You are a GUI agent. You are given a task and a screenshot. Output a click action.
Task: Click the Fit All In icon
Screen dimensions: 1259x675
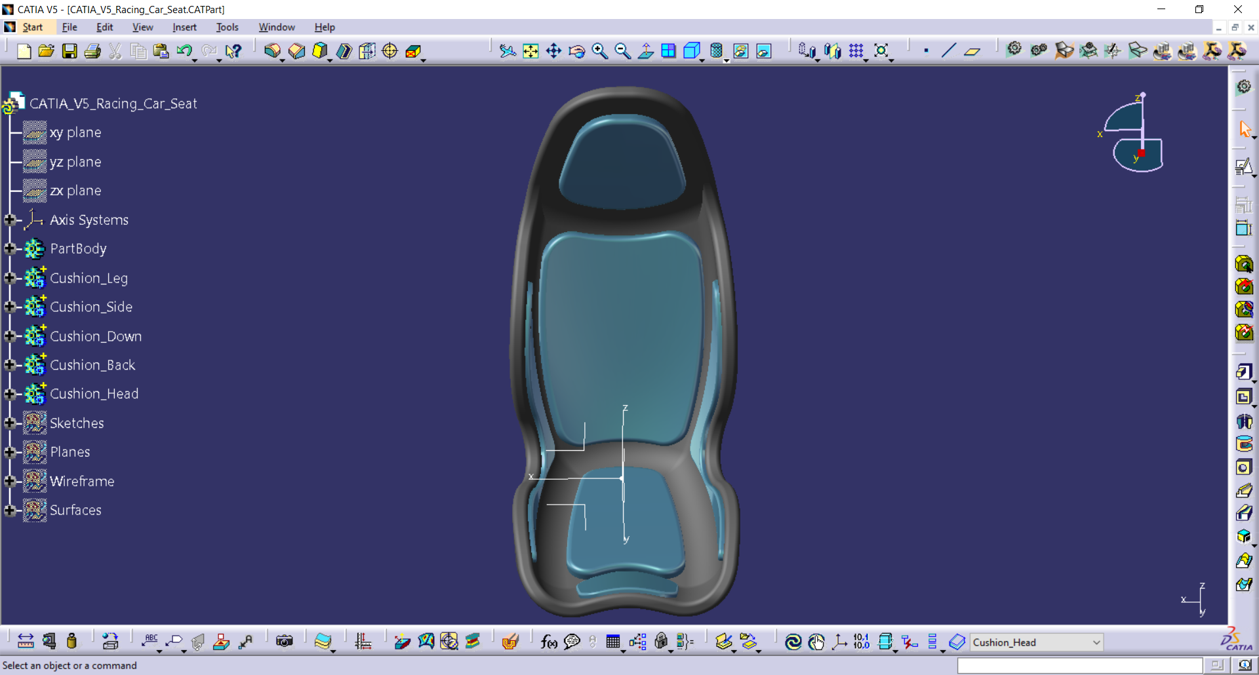[530, 51]
